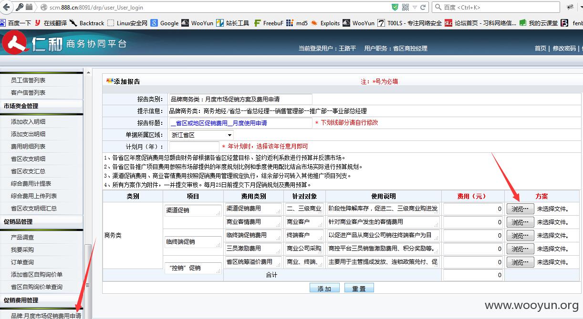Click the 渠道促销 project text box
The height and width of the screenshot is (319, 583).
click(193, 210)
